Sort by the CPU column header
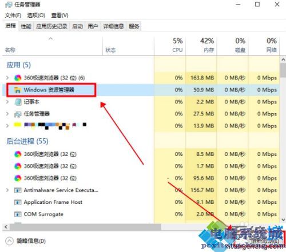This screenshot has width=286, height=252. (x=170, y=46)
